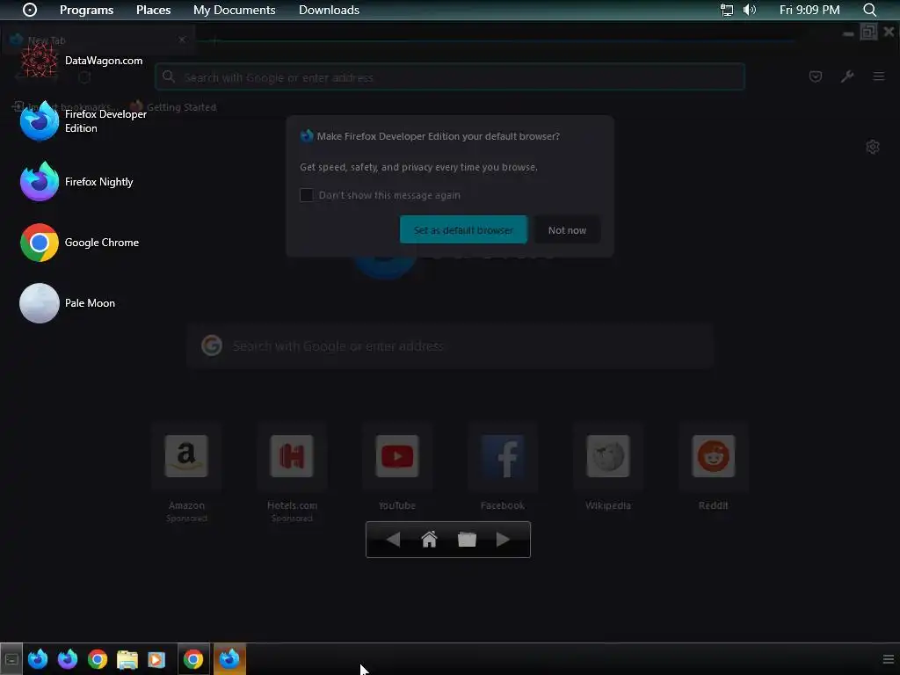Switch to the running Chrome window in the taskbar
900x675 pixels.
[x=193, y=659]
